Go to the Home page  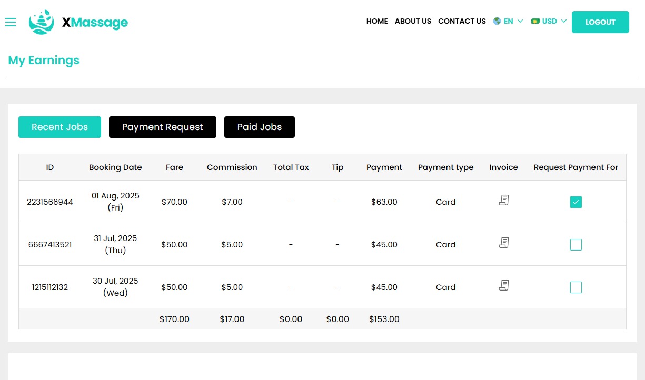coord(377,22)
